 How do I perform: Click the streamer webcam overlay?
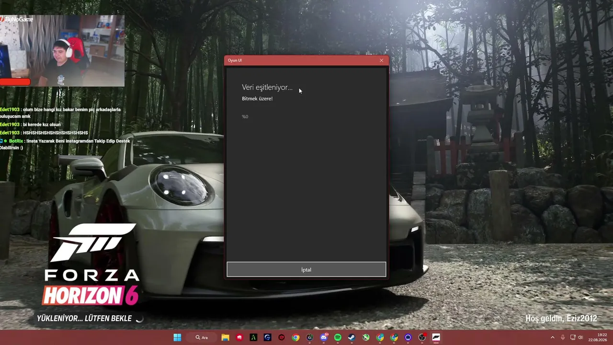point(62,50)
